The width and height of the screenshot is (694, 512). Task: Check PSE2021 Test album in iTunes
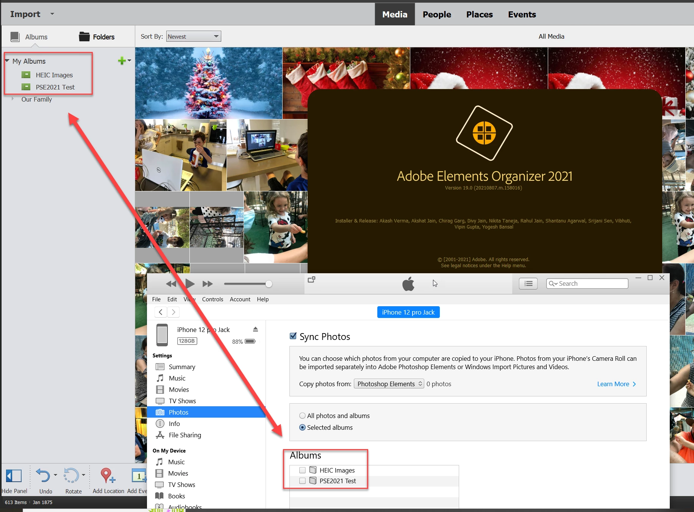tap(302, 481)
